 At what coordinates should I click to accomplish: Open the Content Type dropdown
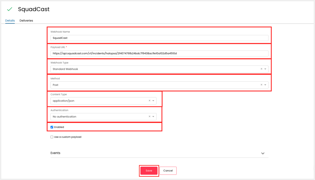pyautogui.click(x=153, y=100)
